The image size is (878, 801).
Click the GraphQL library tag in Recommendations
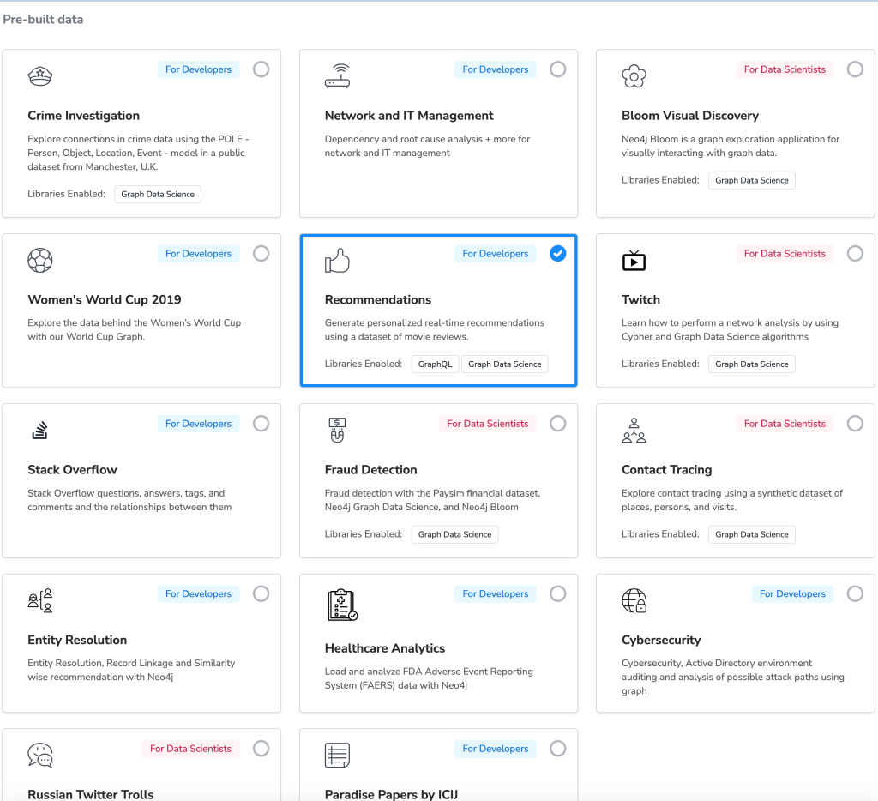[x=435, y=364]
